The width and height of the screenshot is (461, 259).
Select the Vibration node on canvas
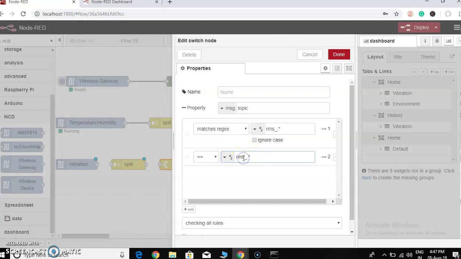click(77, 164)
